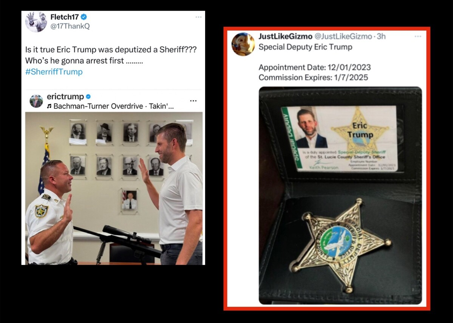Open more options on JustLikeGizmo tweet
Screen dimensions: 453x323
point(418,36)
